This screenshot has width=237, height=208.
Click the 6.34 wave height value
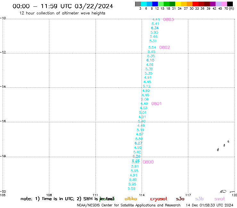click(x=155, y=28)
